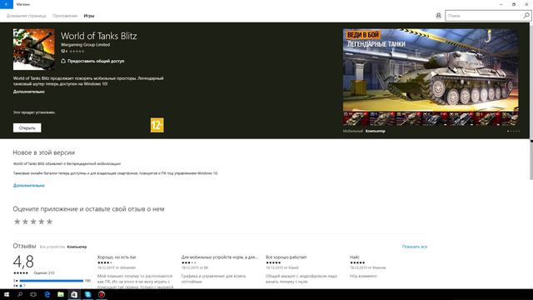The image size is (533, 300).
Task: Switch screenshots to Компьютер
Action: coord(376,131)
